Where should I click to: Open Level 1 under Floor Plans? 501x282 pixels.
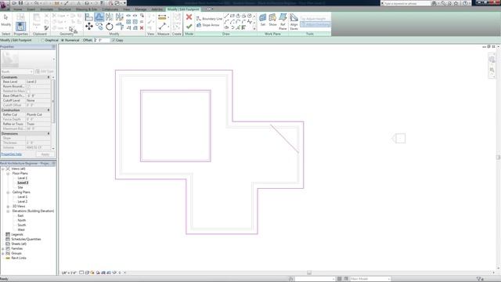(23, 178)
